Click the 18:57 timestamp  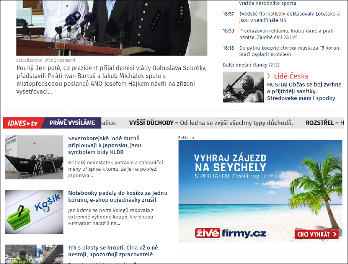(x=228, y=14)
